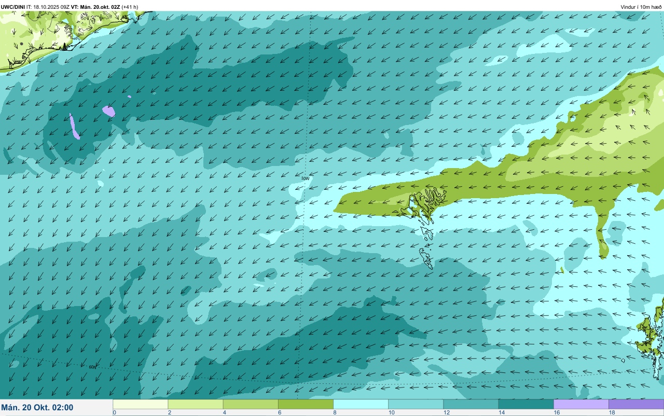Click the legend number '18'
Viewport: 664px width, 416px height.
(x=612, y=412)
